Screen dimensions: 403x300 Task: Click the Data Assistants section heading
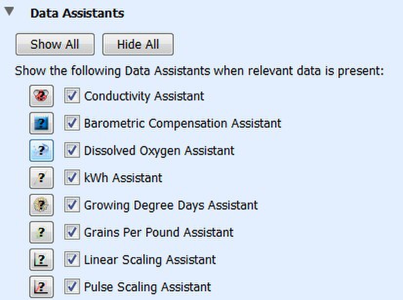pyautogui.click(x=77, y=13)
